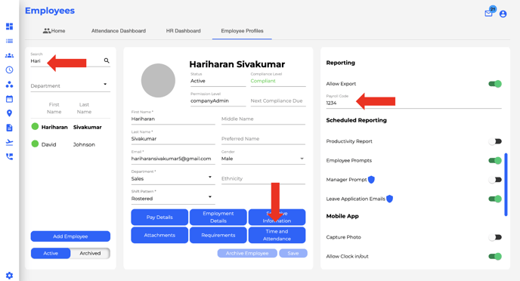Click the Email field

point(173,159)
